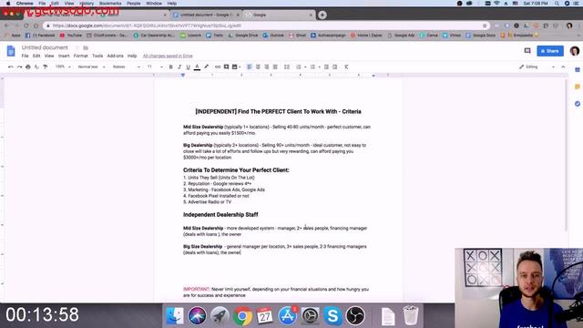Set Center align for paragraph
Image resolution: width=583 pixels, height=328 pixels.
[258, 67]
